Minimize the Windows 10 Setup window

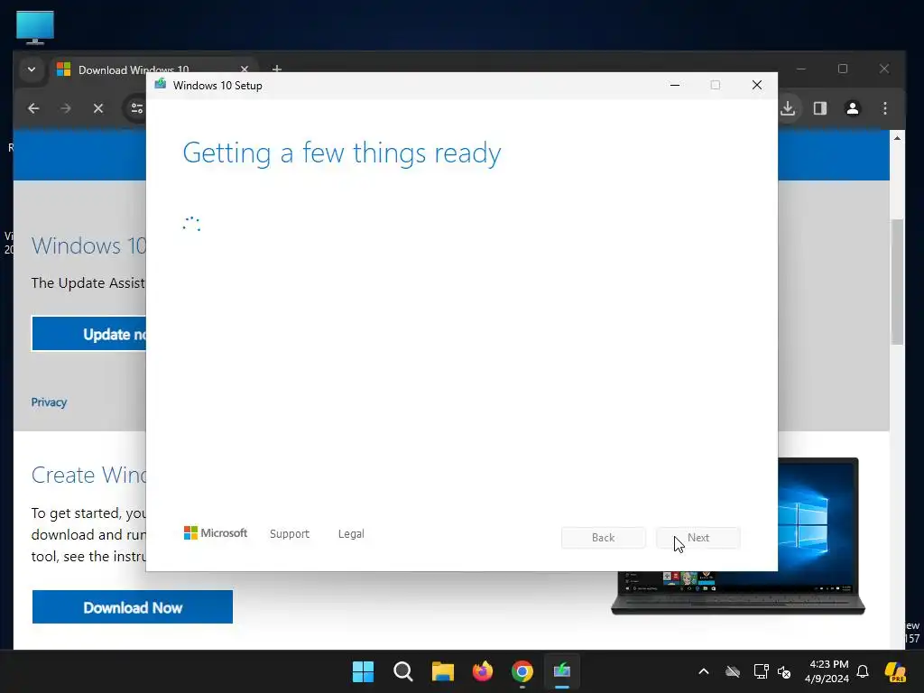(675, 86)
